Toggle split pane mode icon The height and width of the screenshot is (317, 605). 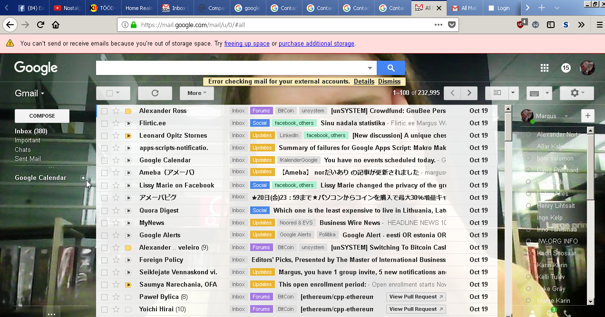[x=497, y=93]
